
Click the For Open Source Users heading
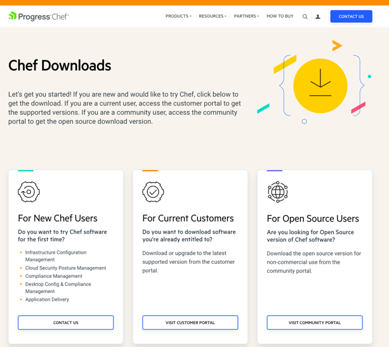pyautogui.click(x=313, y=218)
